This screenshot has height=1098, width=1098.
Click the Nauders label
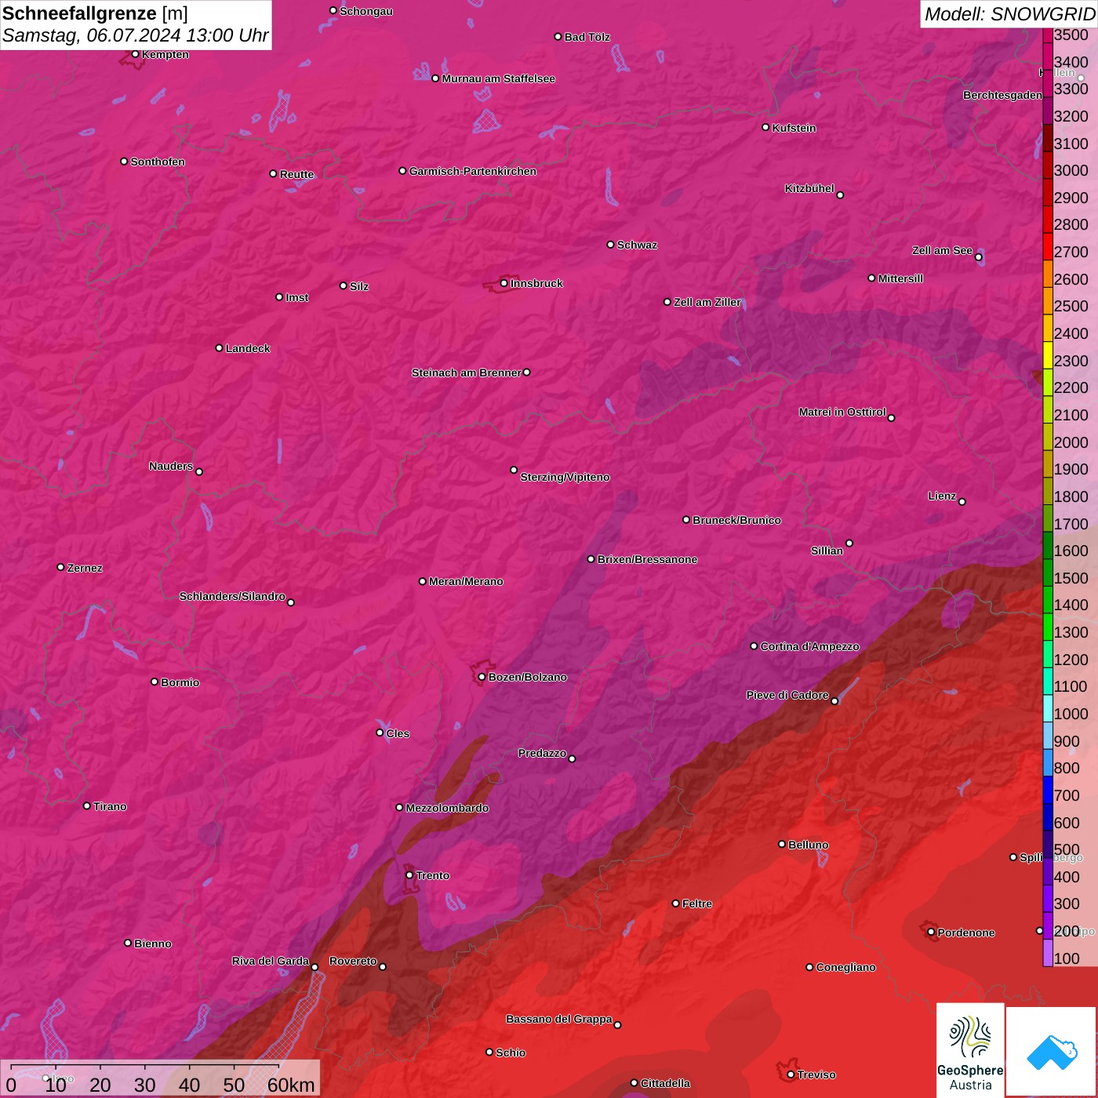pyautogui.click(x=171, y=466)
